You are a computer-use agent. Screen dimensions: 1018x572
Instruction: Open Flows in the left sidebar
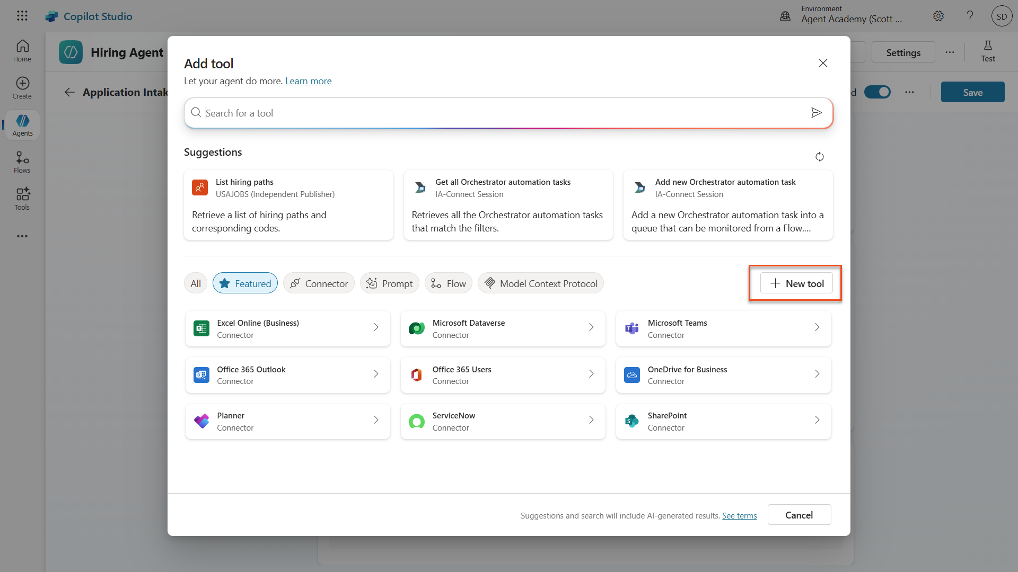click(22, 162)
